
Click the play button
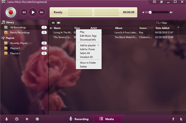point(33,12)
